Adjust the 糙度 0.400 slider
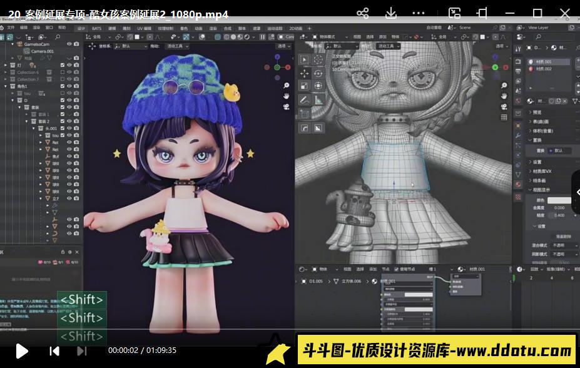This screenshot has width=580, height=368. [x=559, y=215]
